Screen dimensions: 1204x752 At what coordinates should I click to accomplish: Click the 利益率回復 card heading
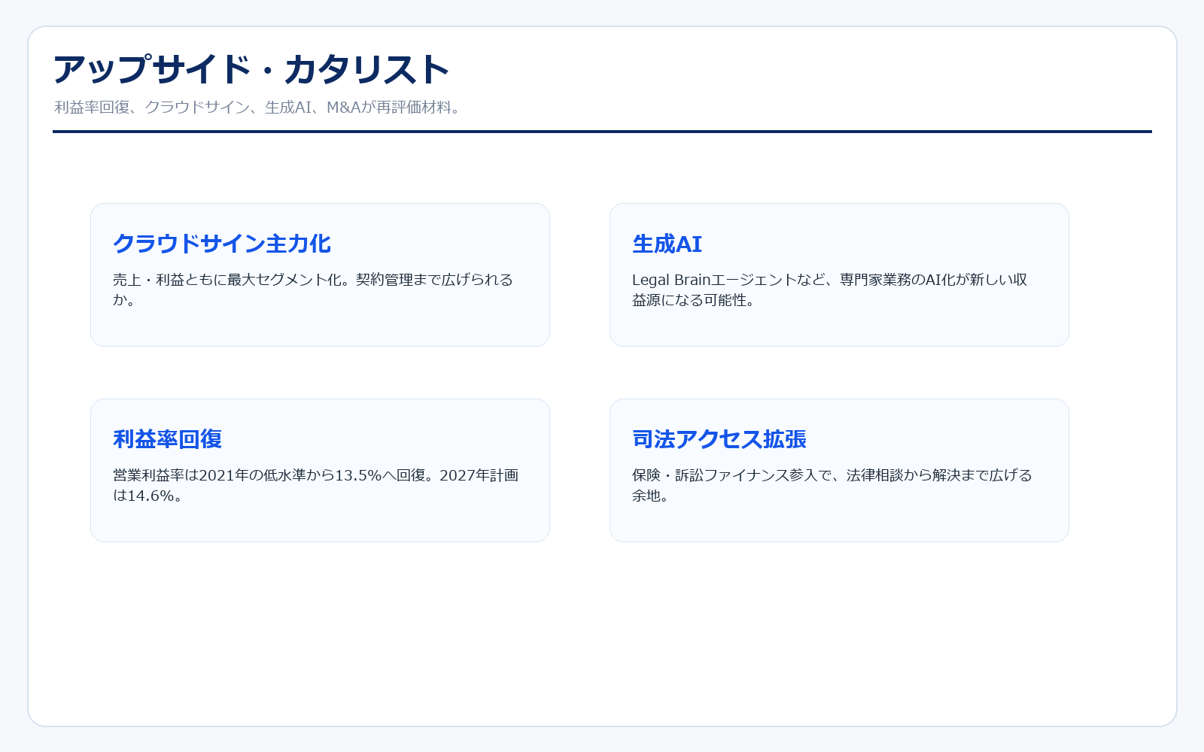167,439
